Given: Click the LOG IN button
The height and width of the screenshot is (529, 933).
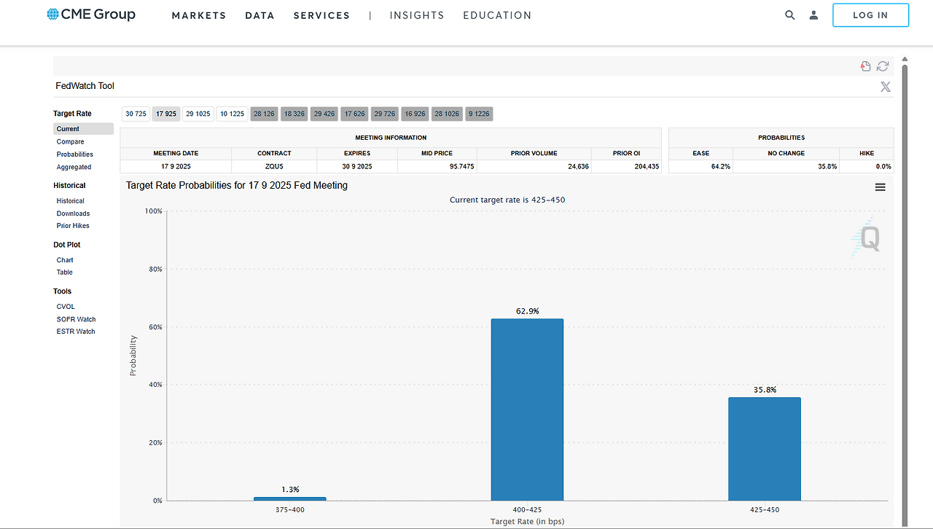Looking at the screenshot, I should [x=870, y=15].
